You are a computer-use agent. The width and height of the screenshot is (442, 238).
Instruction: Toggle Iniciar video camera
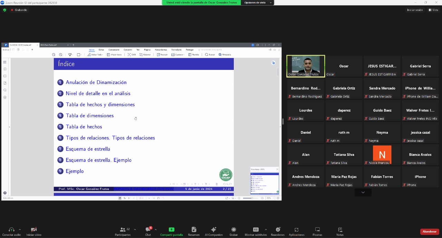coord(34,231)
